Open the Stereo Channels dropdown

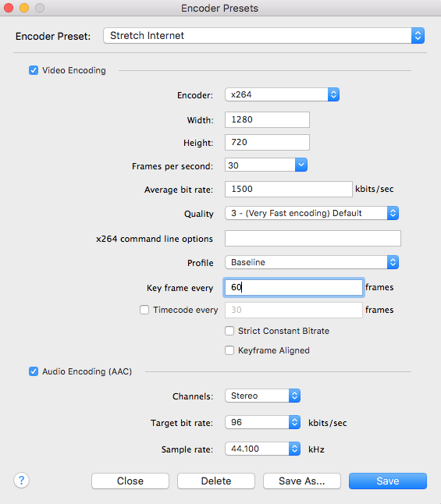click(x=262, y=396)
